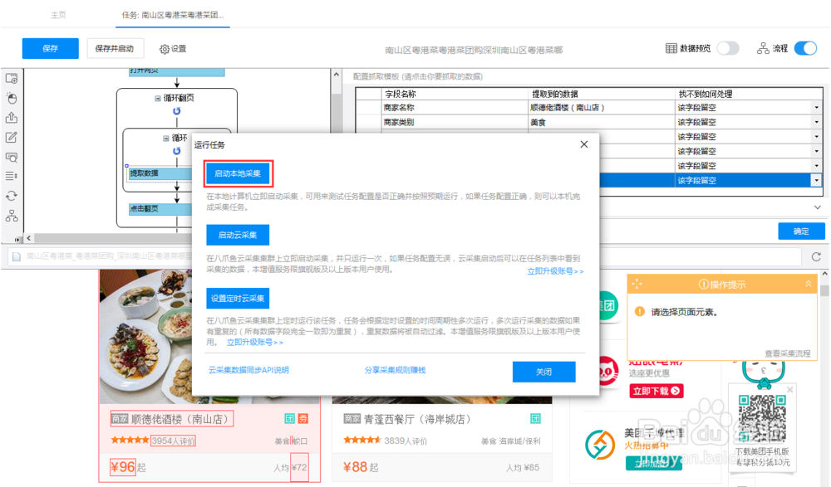Click the loop refresh arrows sidebar icon
Screen dimensions: 831x487
click(x=12, y=196)
